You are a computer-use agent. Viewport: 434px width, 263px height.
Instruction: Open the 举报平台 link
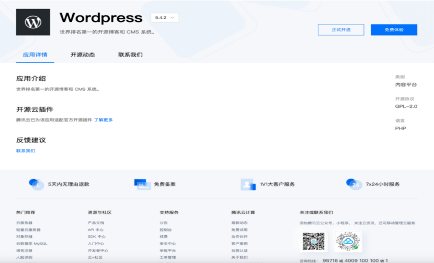(168, 250)
